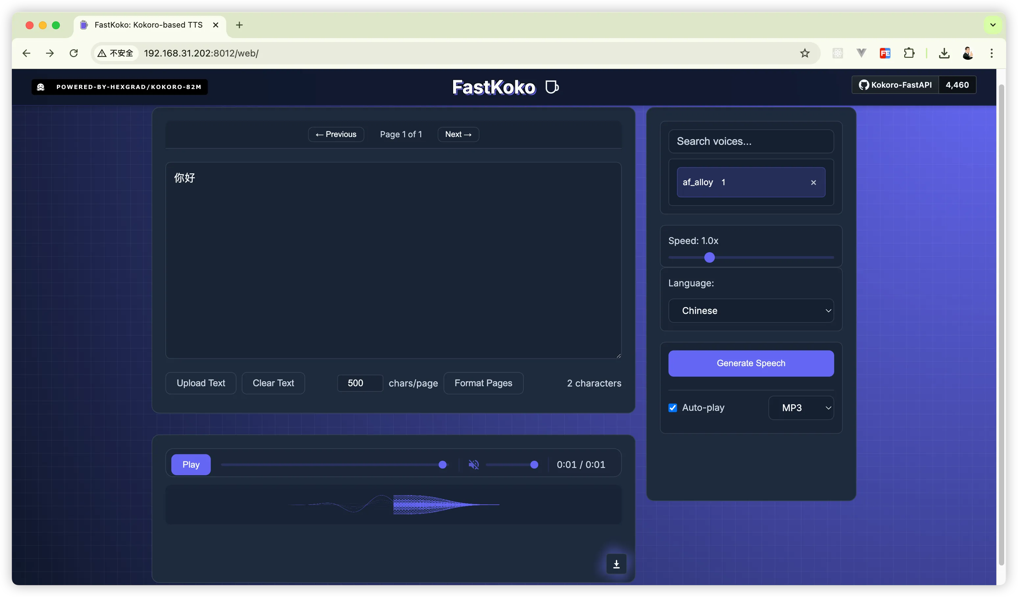This screenshot has height=597, width=1018.
Task: Click the volume slider handle
Action: 534,465
